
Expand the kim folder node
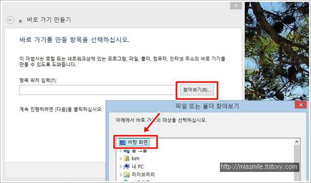click(121, 159)
